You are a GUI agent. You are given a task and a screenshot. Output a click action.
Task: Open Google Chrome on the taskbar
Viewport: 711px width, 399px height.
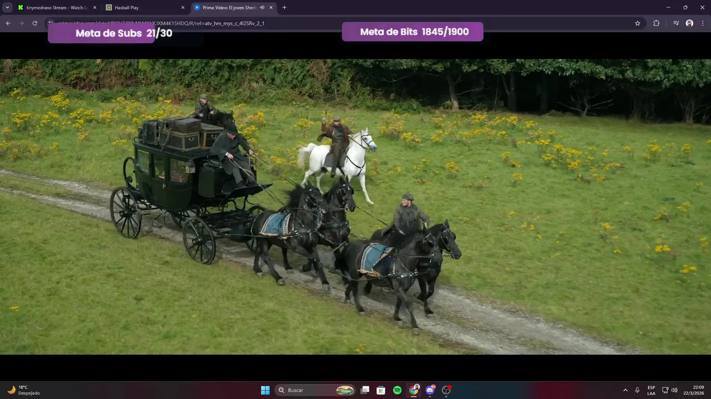click(414, 390)
